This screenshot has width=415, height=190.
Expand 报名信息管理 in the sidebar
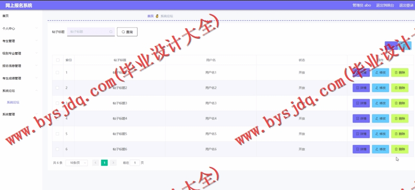(21, 66)
